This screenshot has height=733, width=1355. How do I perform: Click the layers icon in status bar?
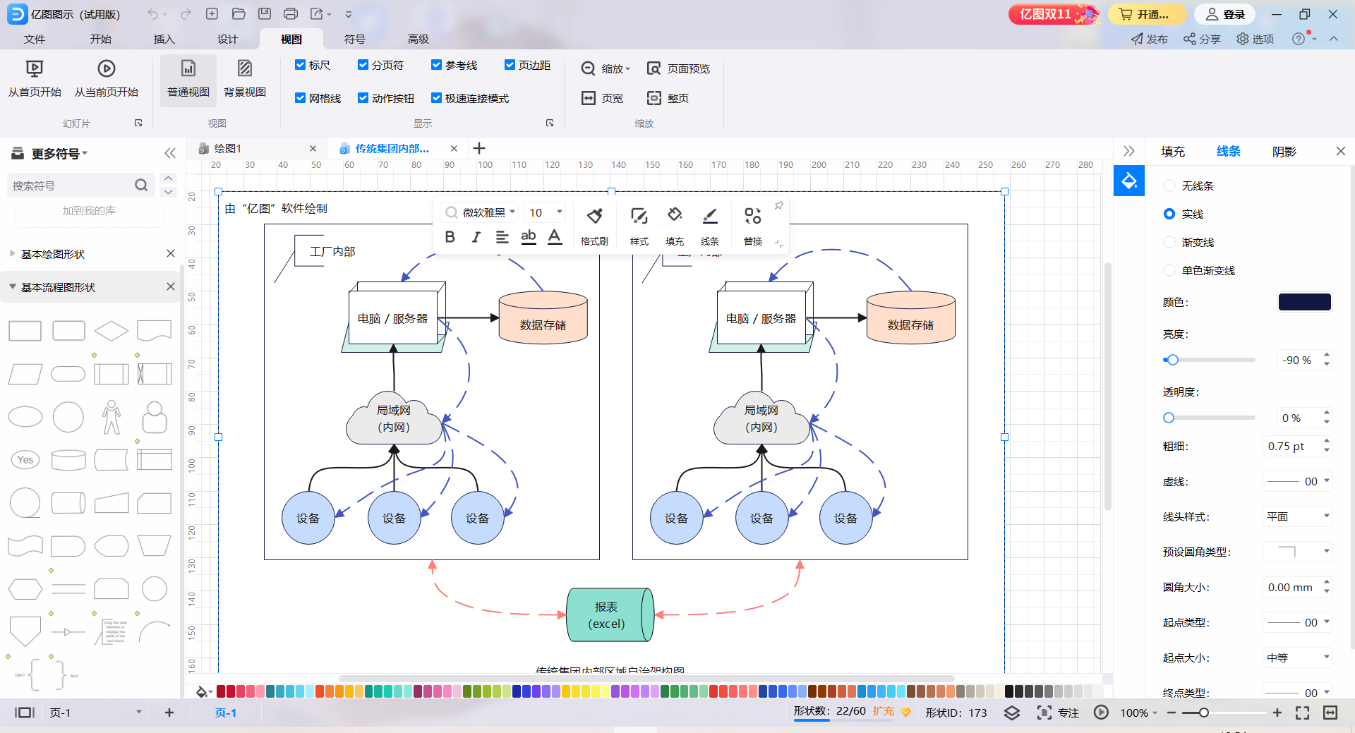click(1012, 713)
